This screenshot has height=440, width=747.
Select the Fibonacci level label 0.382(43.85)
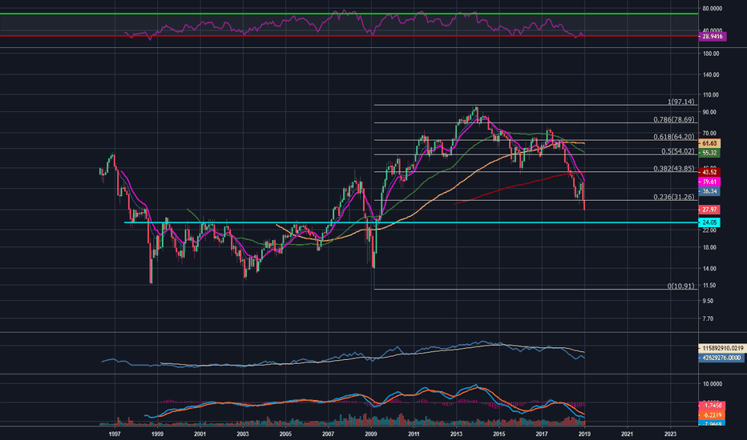tap(673, 168)
